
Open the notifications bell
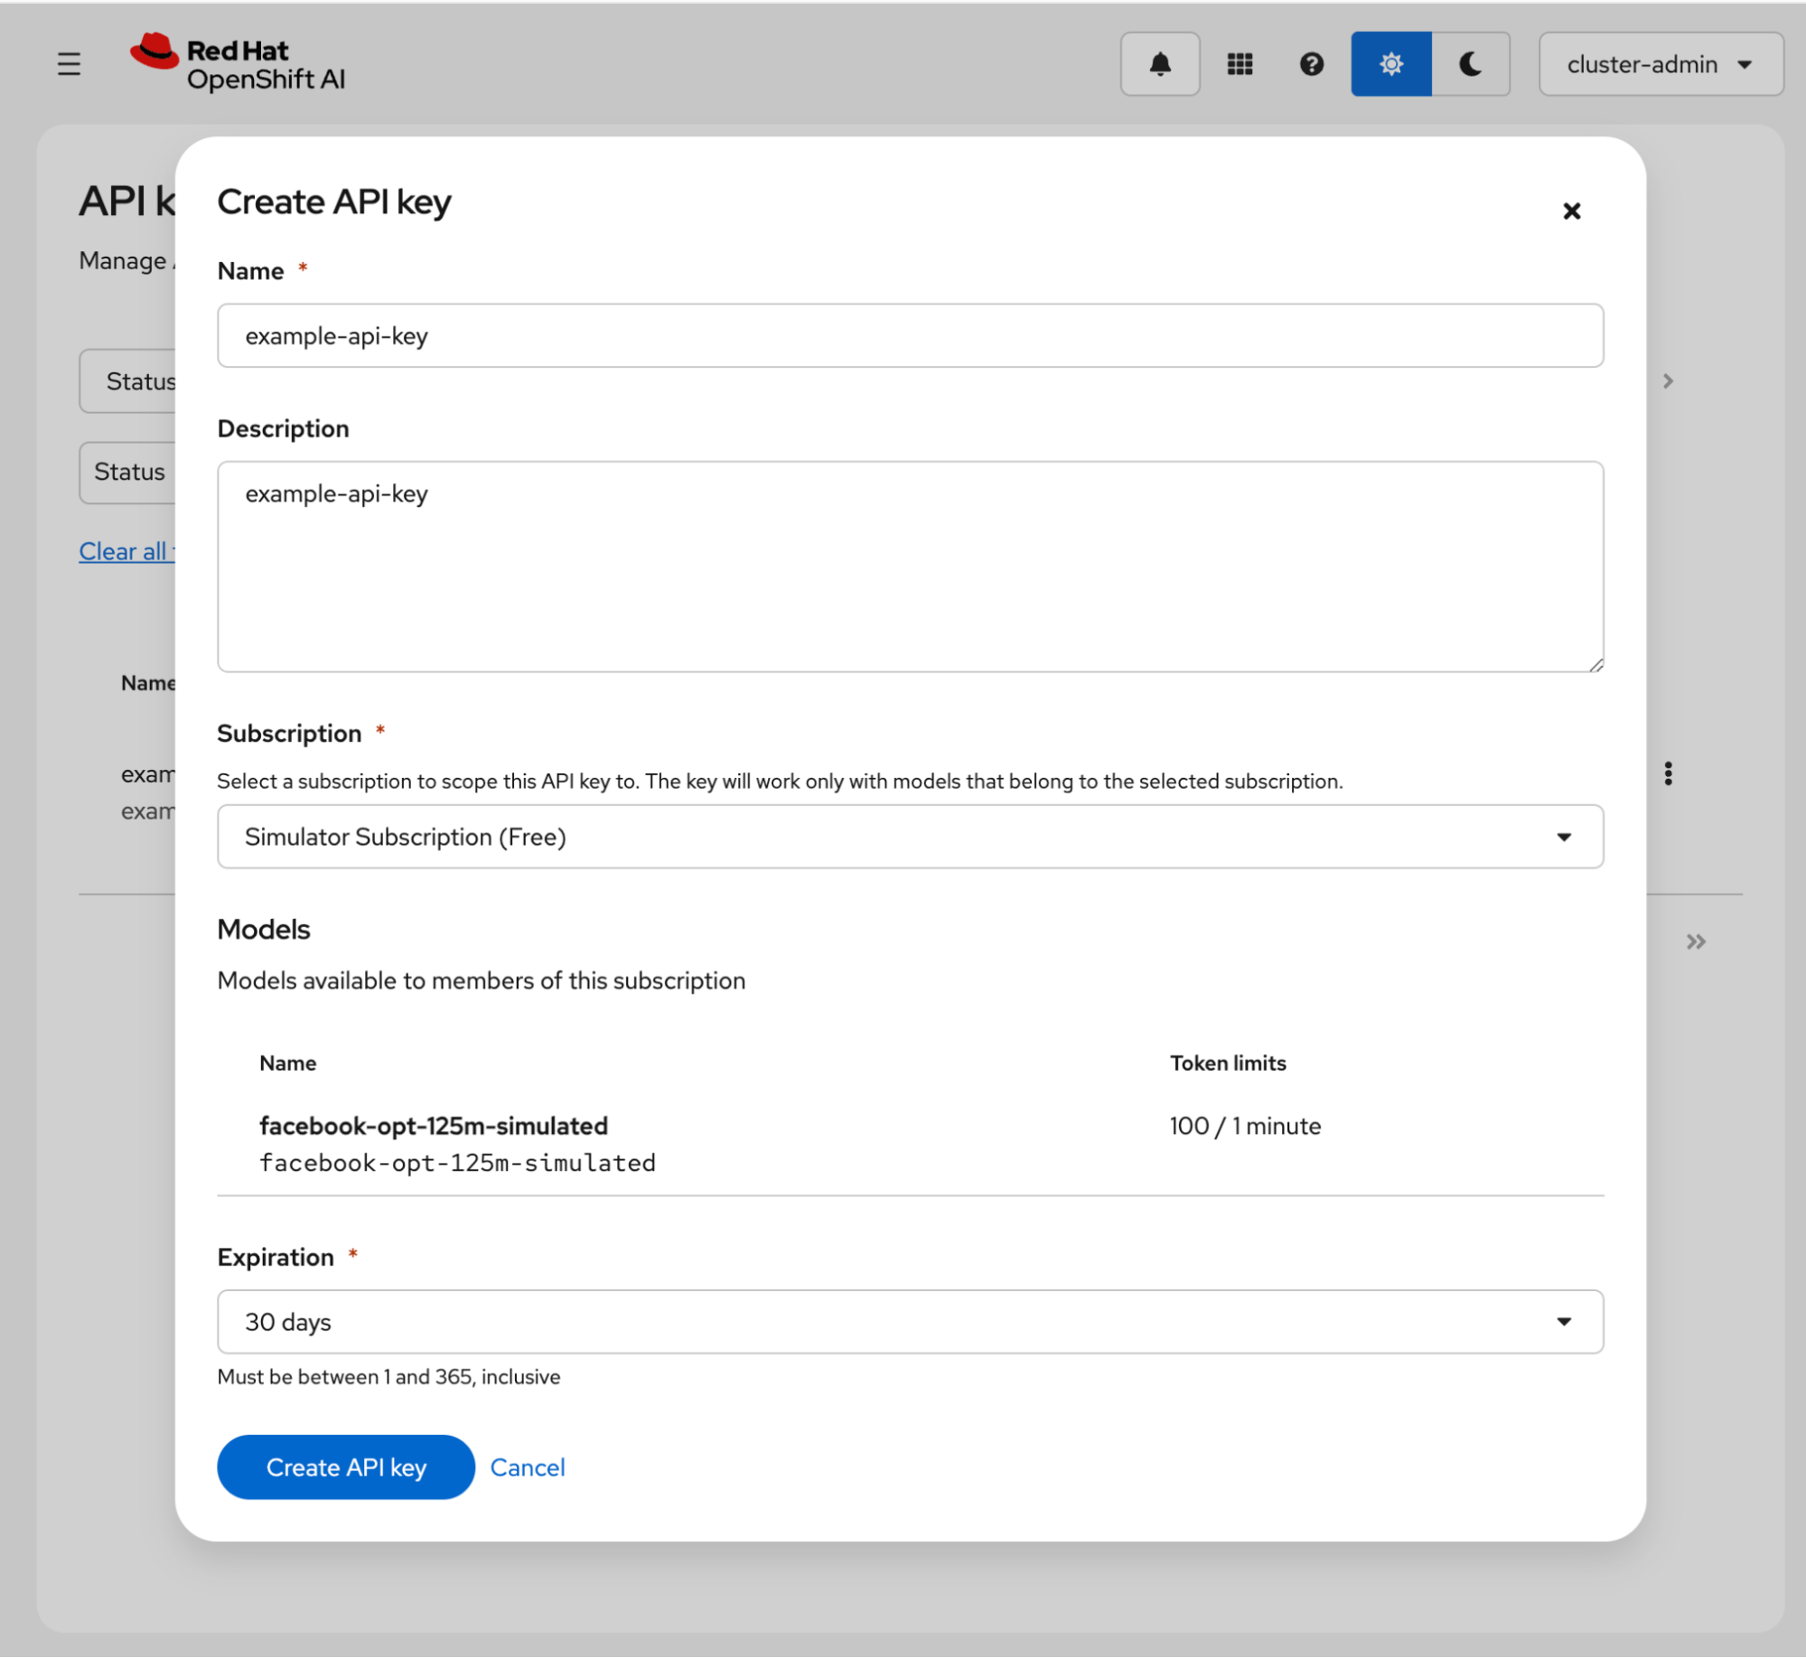pyautogui.click(x=1160, y=64)
